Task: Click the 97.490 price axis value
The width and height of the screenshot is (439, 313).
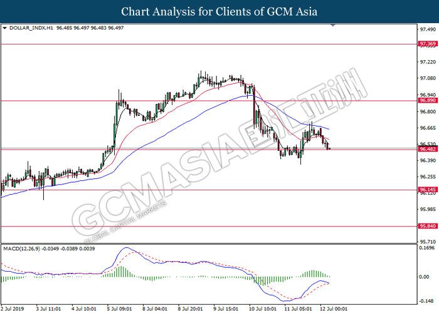Action: [x=428, y=29]
